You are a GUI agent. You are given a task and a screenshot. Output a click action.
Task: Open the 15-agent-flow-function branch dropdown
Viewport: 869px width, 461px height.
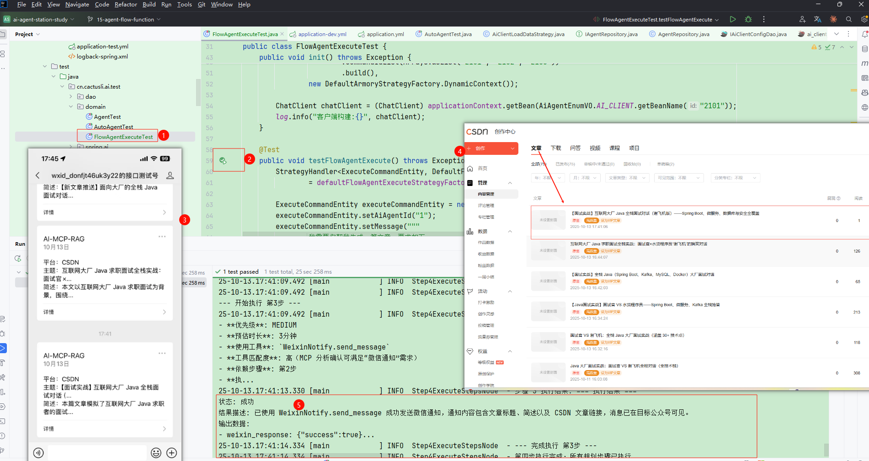[124, 20]
